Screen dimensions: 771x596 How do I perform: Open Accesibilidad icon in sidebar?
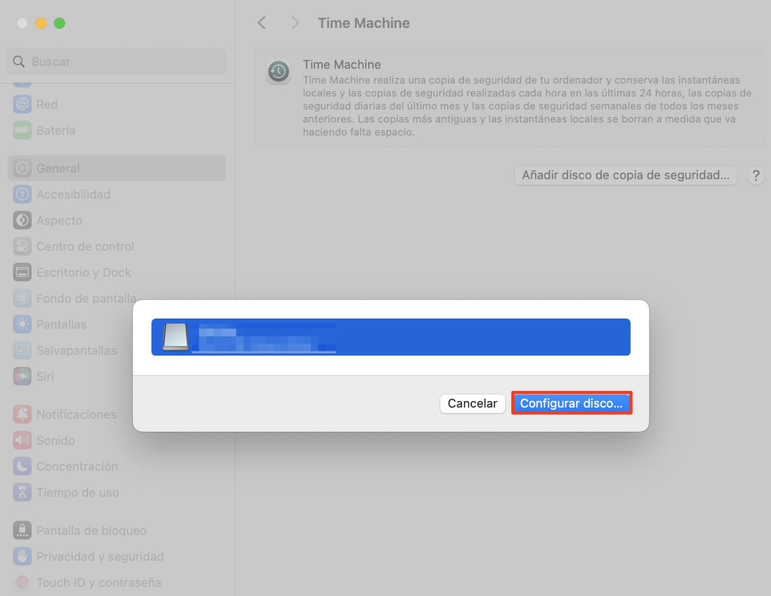click(22, 194)
